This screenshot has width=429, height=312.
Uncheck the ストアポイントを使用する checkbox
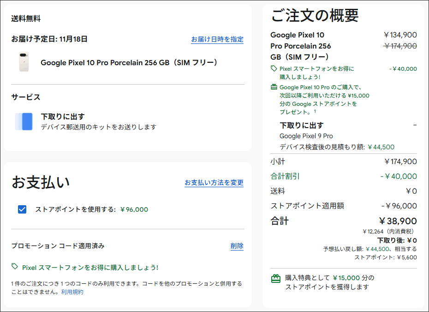click(22, 209)
